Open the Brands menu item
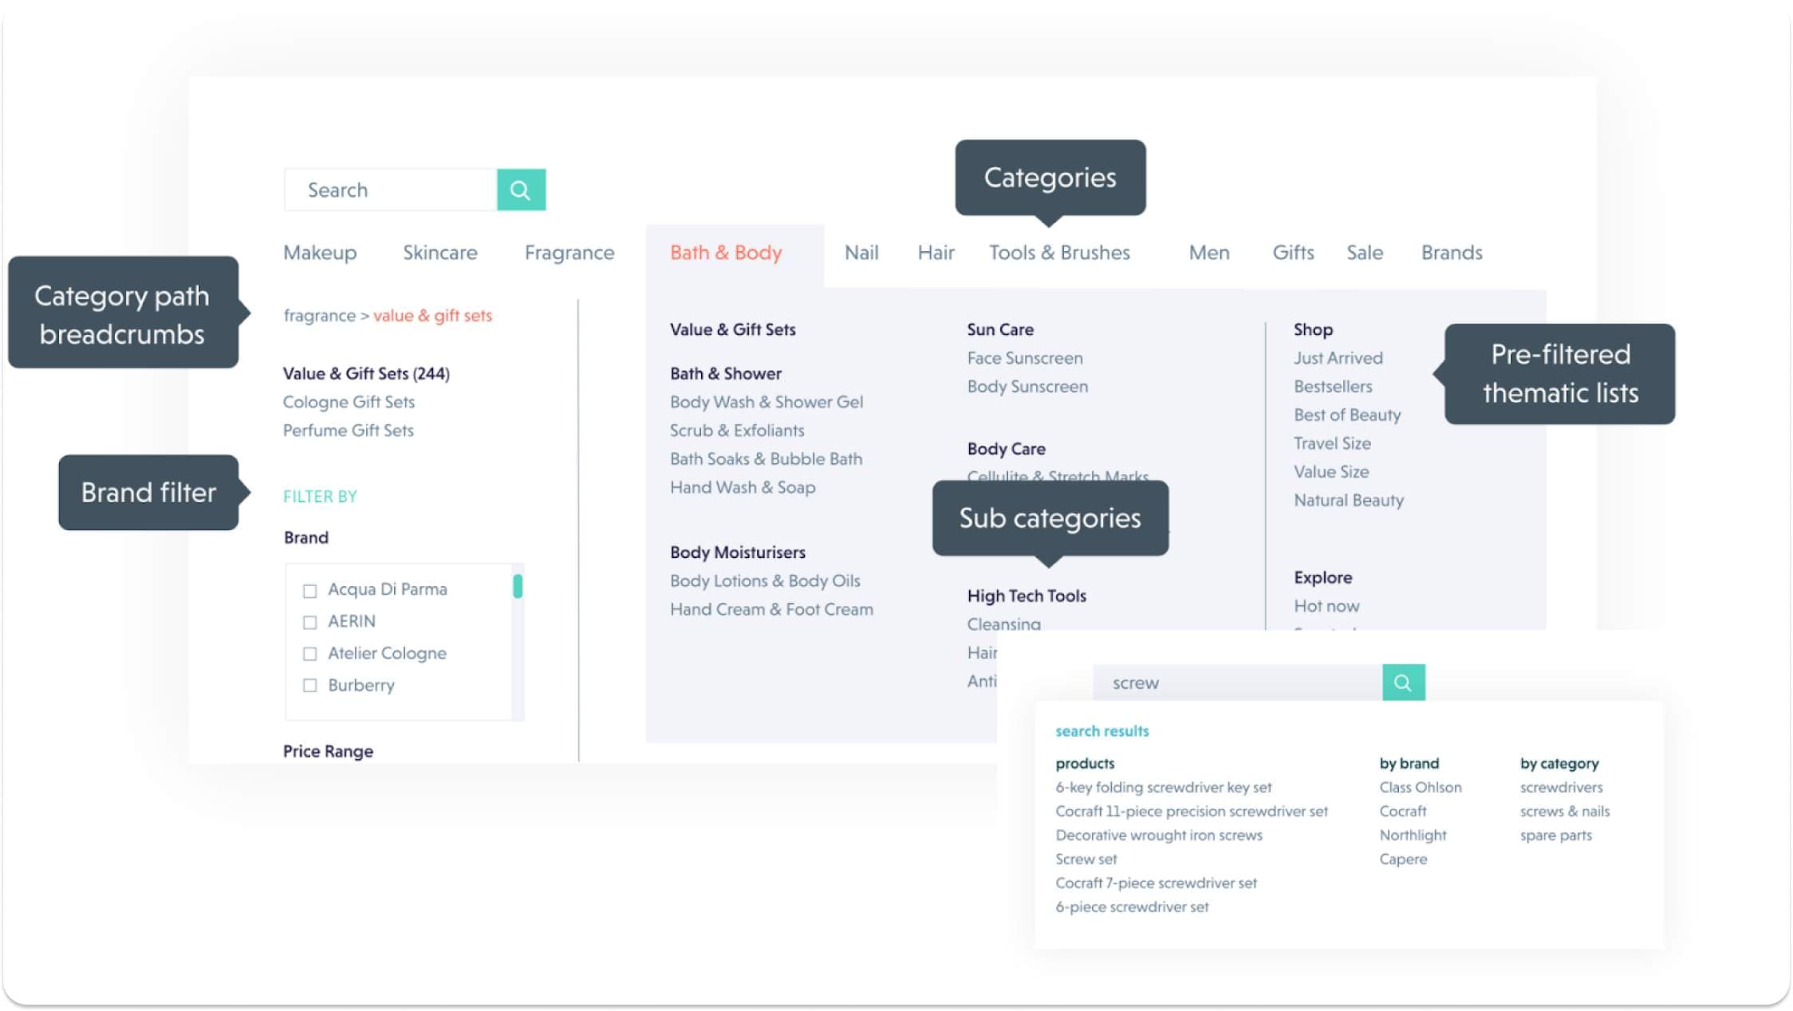The image size is (1793, 1011). (1452, 253)
